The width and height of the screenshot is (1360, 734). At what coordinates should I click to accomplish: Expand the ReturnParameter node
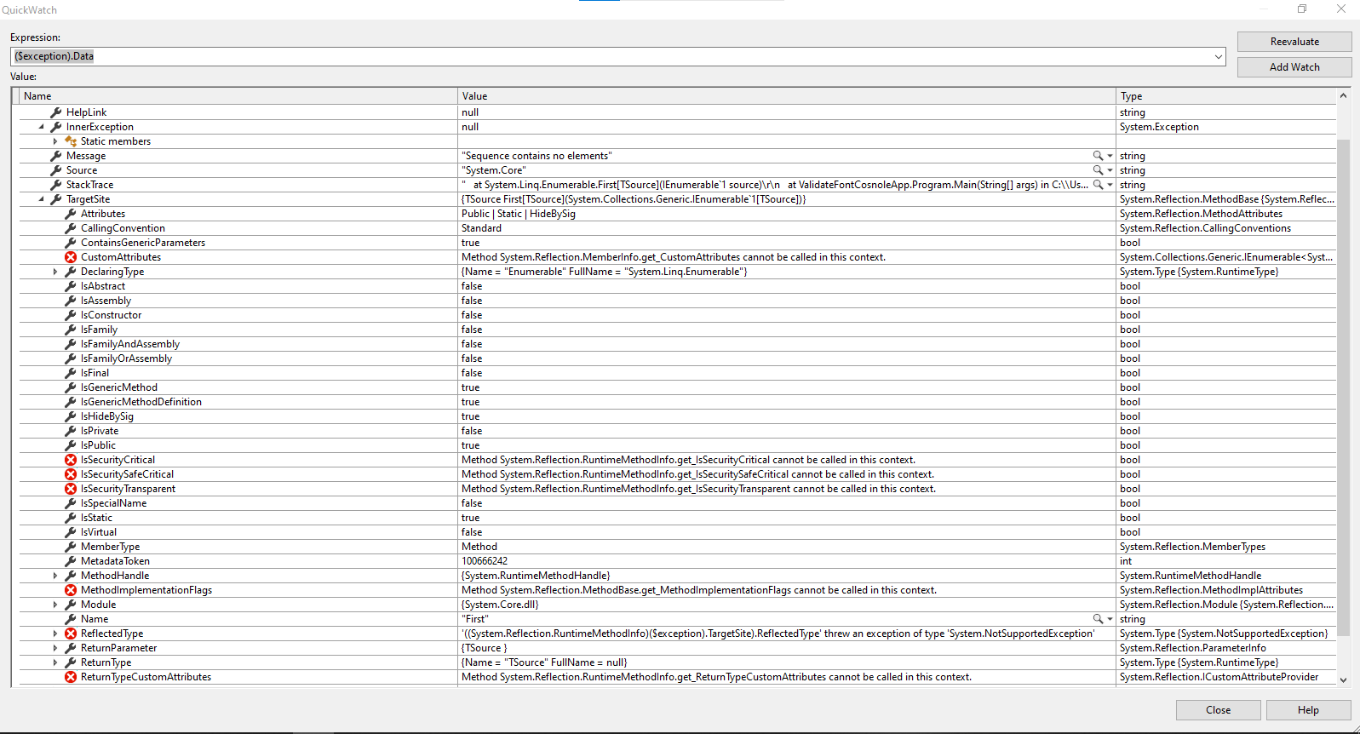point(55,648)
